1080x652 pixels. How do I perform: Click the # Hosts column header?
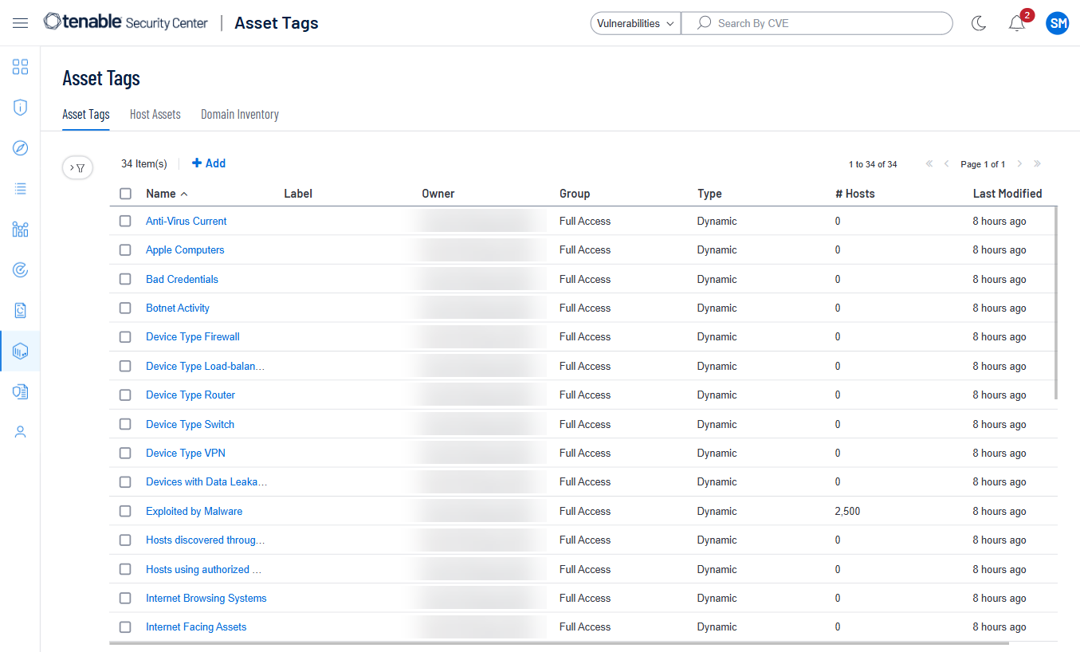(x=855, y=194)
